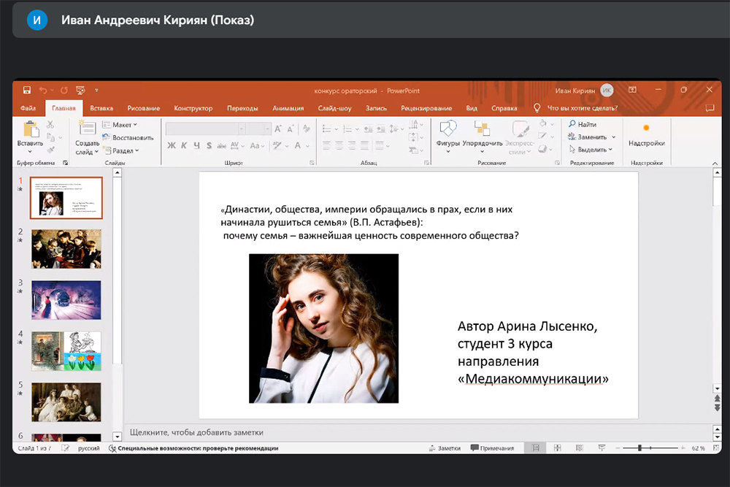This screenshot has width=730, height=487.
Task: Click Find (Найти) magnifier icon
Action: (x=573, y=125)
